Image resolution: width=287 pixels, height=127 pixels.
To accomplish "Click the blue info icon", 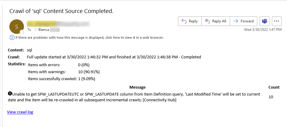I will tap(12, 37).
